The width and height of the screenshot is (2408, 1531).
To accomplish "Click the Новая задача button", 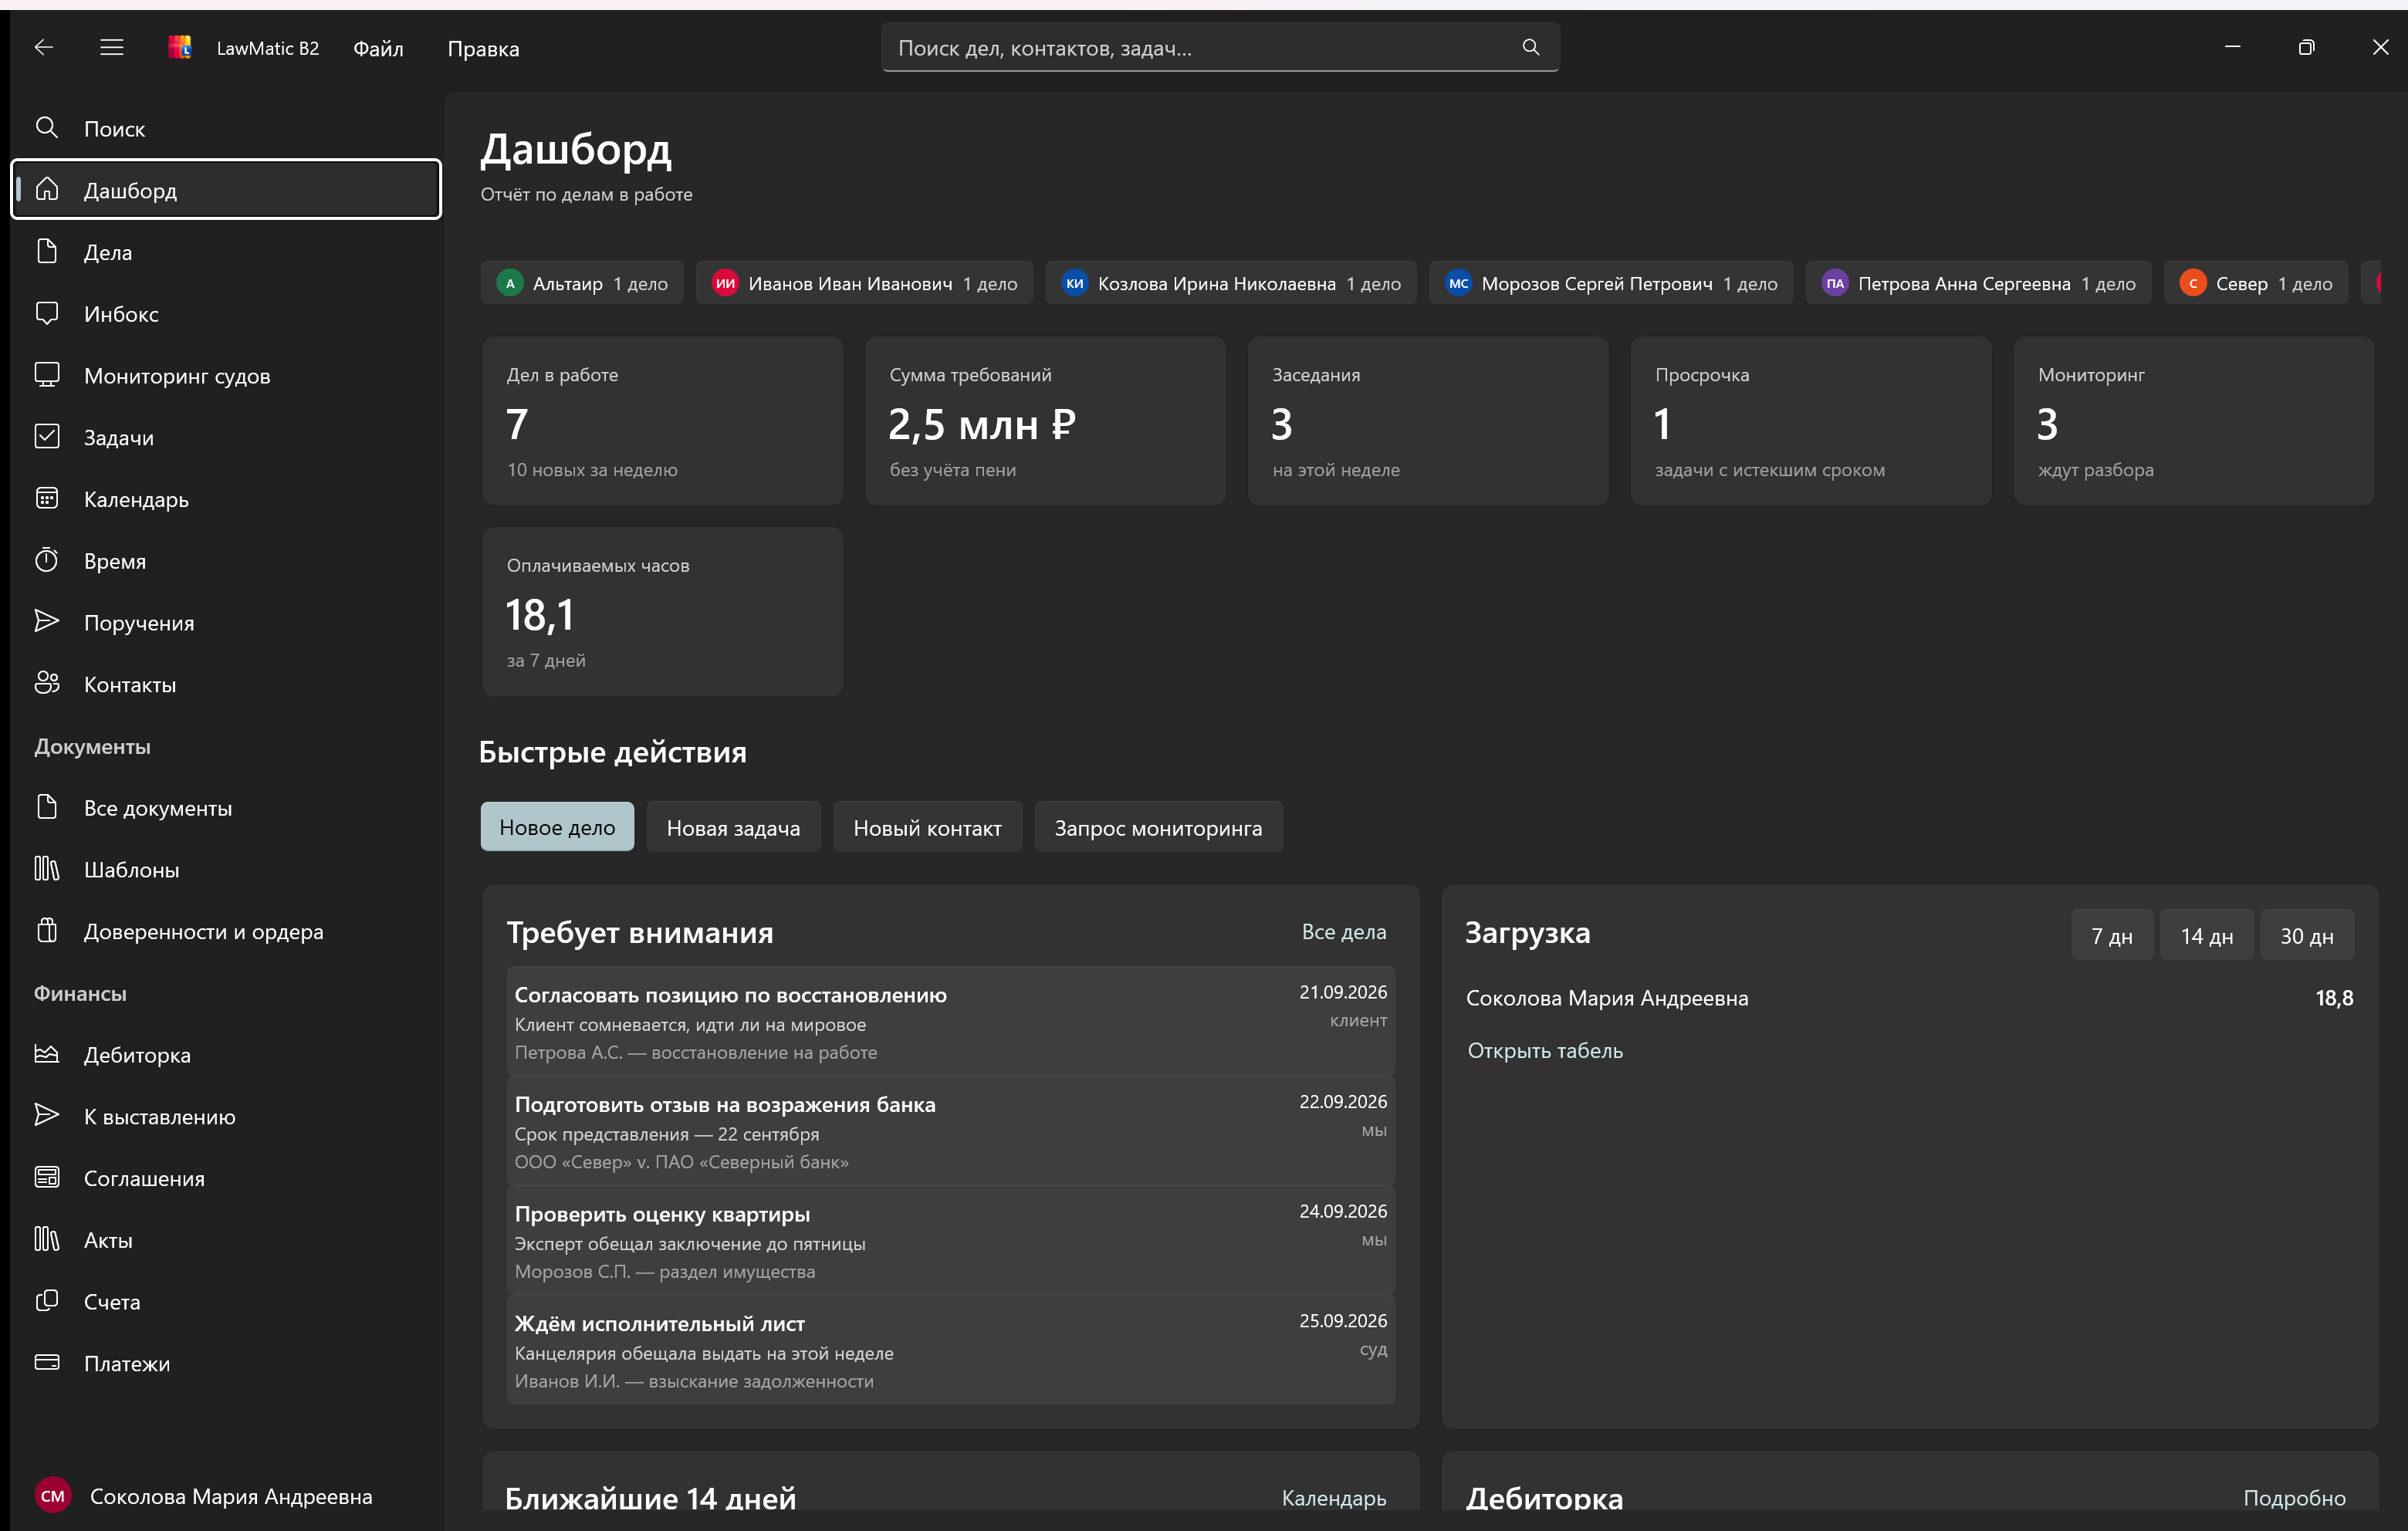I will click(x=733, y=828).
